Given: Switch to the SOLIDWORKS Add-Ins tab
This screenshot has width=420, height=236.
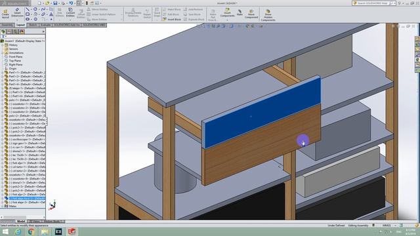Looking at the screenshot, I should point(67,25).
